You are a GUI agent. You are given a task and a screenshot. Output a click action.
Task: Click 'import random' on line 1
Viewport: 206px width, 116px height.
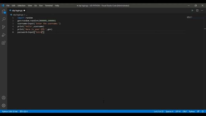pyautogui.click(x=25, y=18)
